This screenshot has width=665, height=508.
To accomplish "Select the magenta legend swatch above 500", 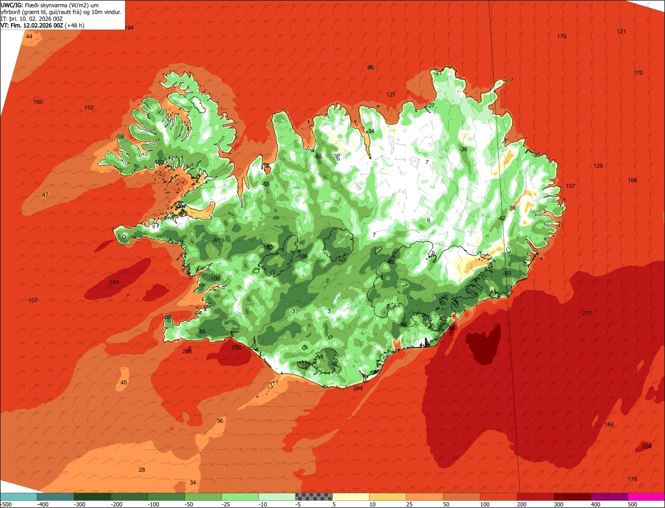I will (x=646, y=497).
